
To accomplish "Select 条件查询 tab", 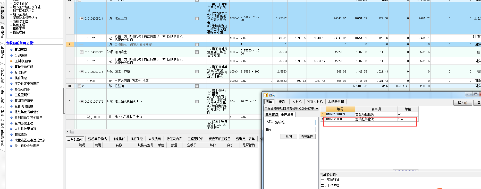I will coord(287,114).
